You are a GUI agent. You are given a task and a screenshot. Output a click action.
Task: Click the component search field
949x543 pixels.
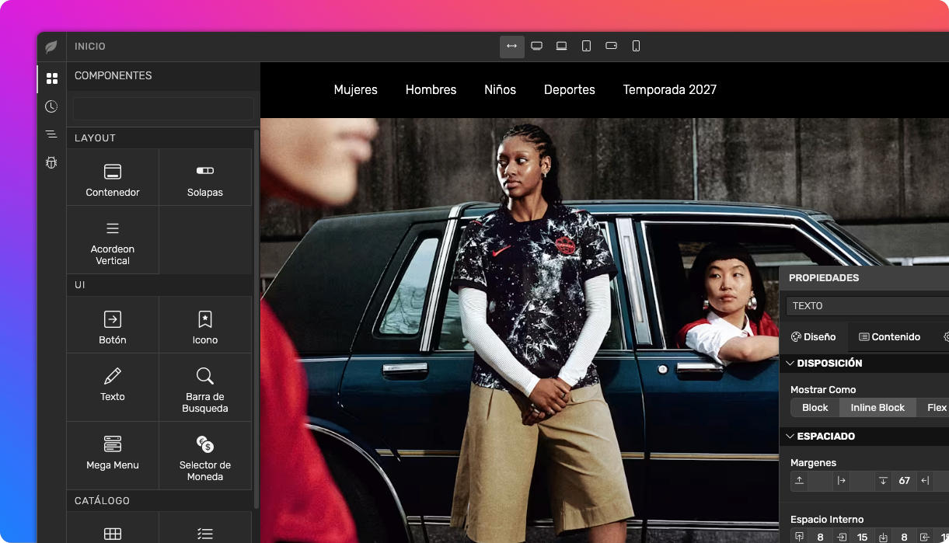point(163,109)
